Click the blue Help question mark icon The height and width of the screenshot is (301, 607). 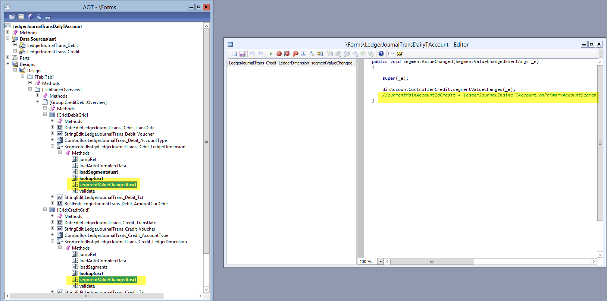[x=381, y=54]
